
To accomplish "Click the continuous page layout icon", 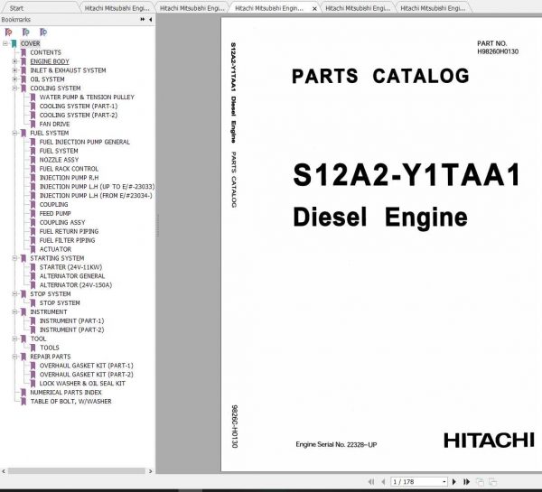I will (x=493, y=482).
